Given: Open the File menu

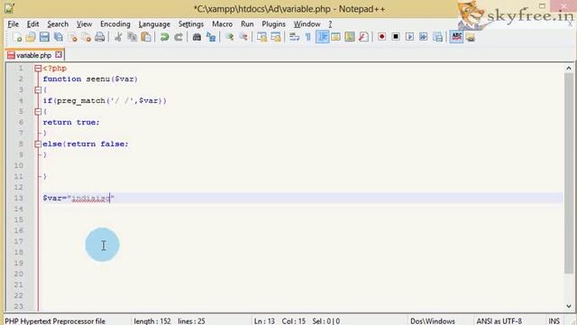Looking at the screenshot, I should [x=13, y=24].
